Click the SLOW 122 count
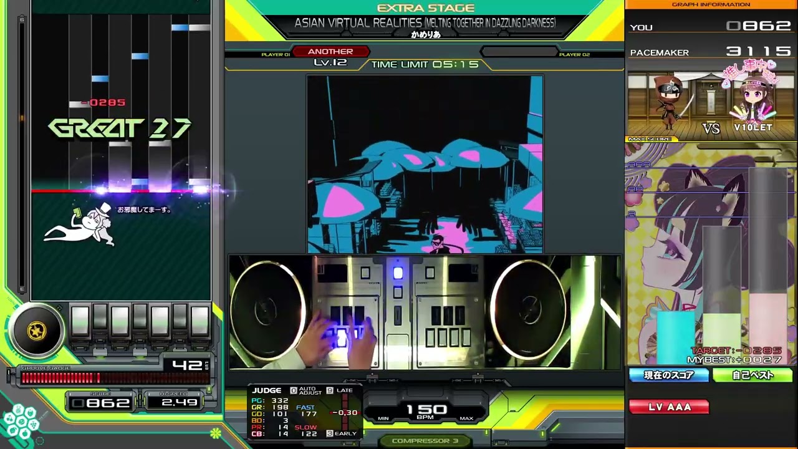This screenshot has height=449, width=798. [306, 430]
